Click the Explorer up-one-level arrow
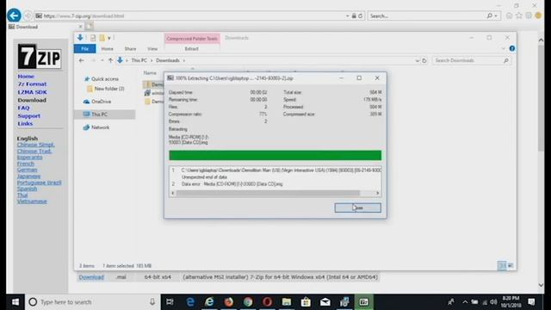This screenshot has width=551, height=310. click(x=110, y=60)
